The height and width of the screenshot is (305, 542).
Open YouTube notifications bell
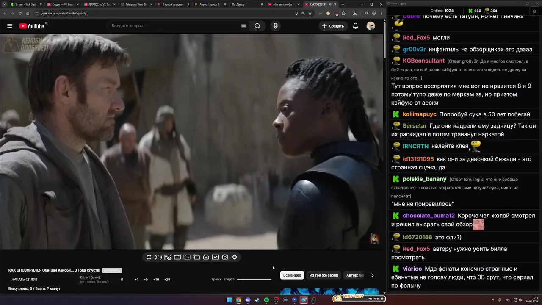point(356,26)
